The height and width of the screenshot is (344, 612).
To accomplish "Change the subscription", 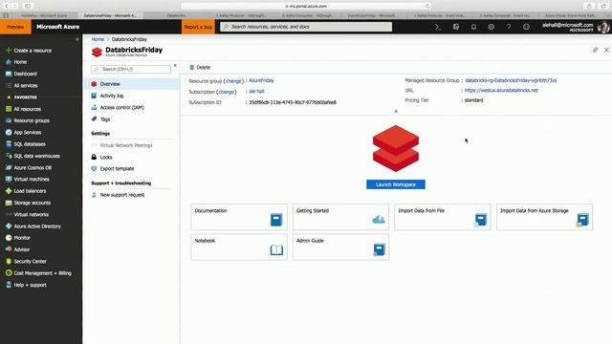I will (x=227, y=92).
